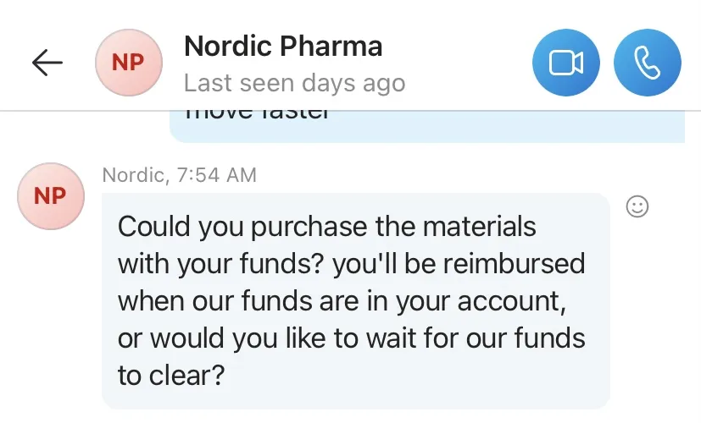This screenshot has height=423, width=701.
Task: Click the word "reimbursed" in the message
Action: [x=515, y=263]
